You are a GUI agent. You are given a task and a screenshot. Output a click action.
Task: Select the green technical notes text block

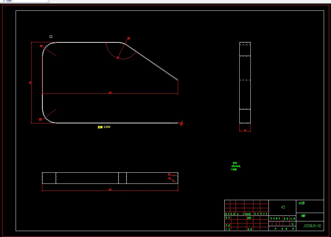pyautogui.click(x=235, y=166)
